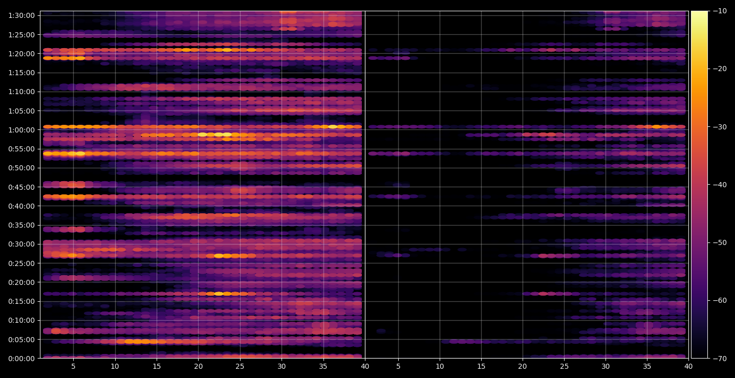Click the 0:45:00 time axis label
The image size is (735, 378).
pyautogui.click(x=21, y=187)
